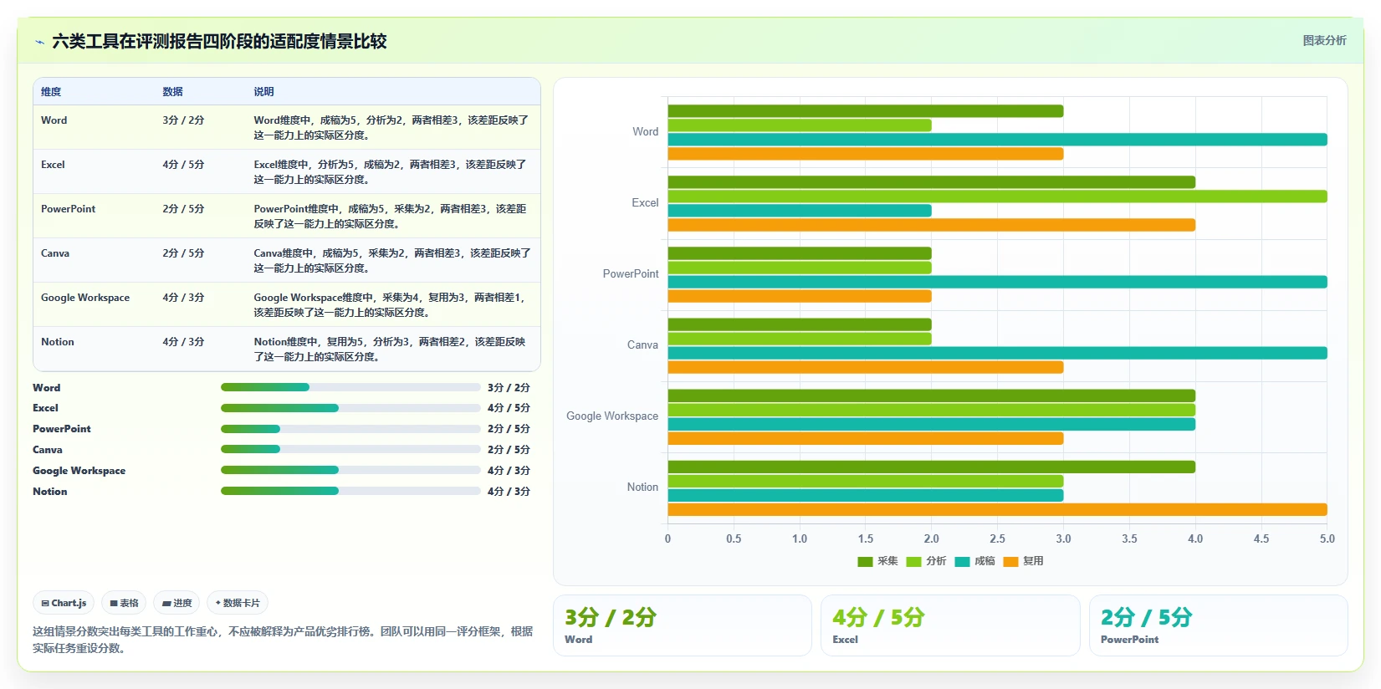Click the Word progress bar
The height and width of the screenshot is (689, 1381).
pos(350,387)
